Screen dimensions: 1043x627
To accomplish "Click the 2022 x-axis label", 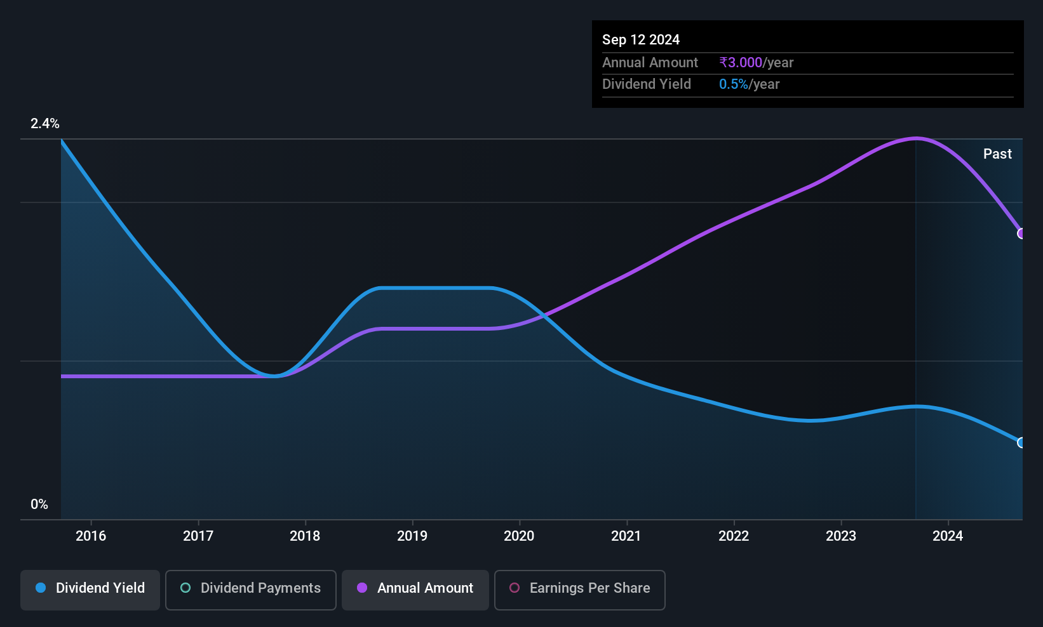I will coord(734,536).
